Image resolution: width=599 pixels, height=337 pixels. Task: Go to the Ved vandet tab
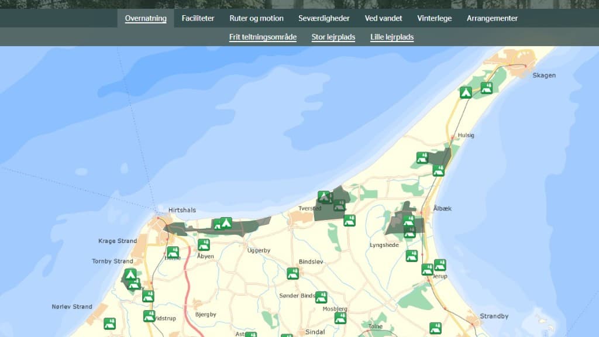(x=383, y=18)
